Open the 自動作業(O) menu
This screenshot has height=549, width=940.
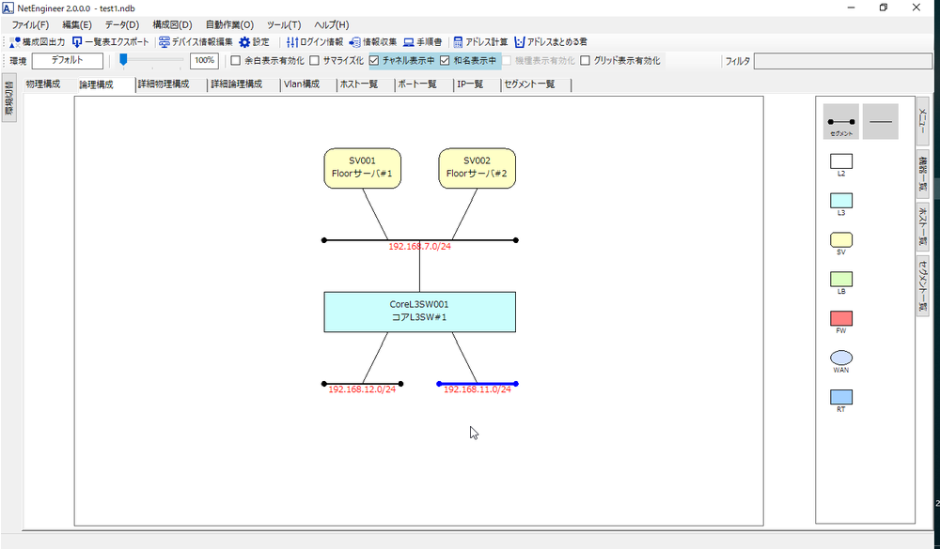229,24
